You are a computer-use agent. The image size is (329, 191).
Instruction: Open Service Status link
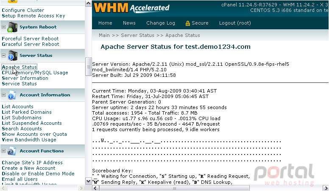(x=19, y=84)
